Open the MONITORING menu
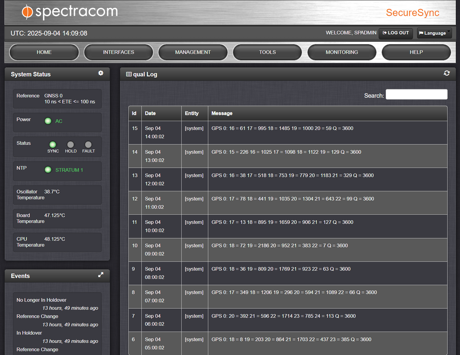Screen dimensions: 460x355 coord(342,52)
